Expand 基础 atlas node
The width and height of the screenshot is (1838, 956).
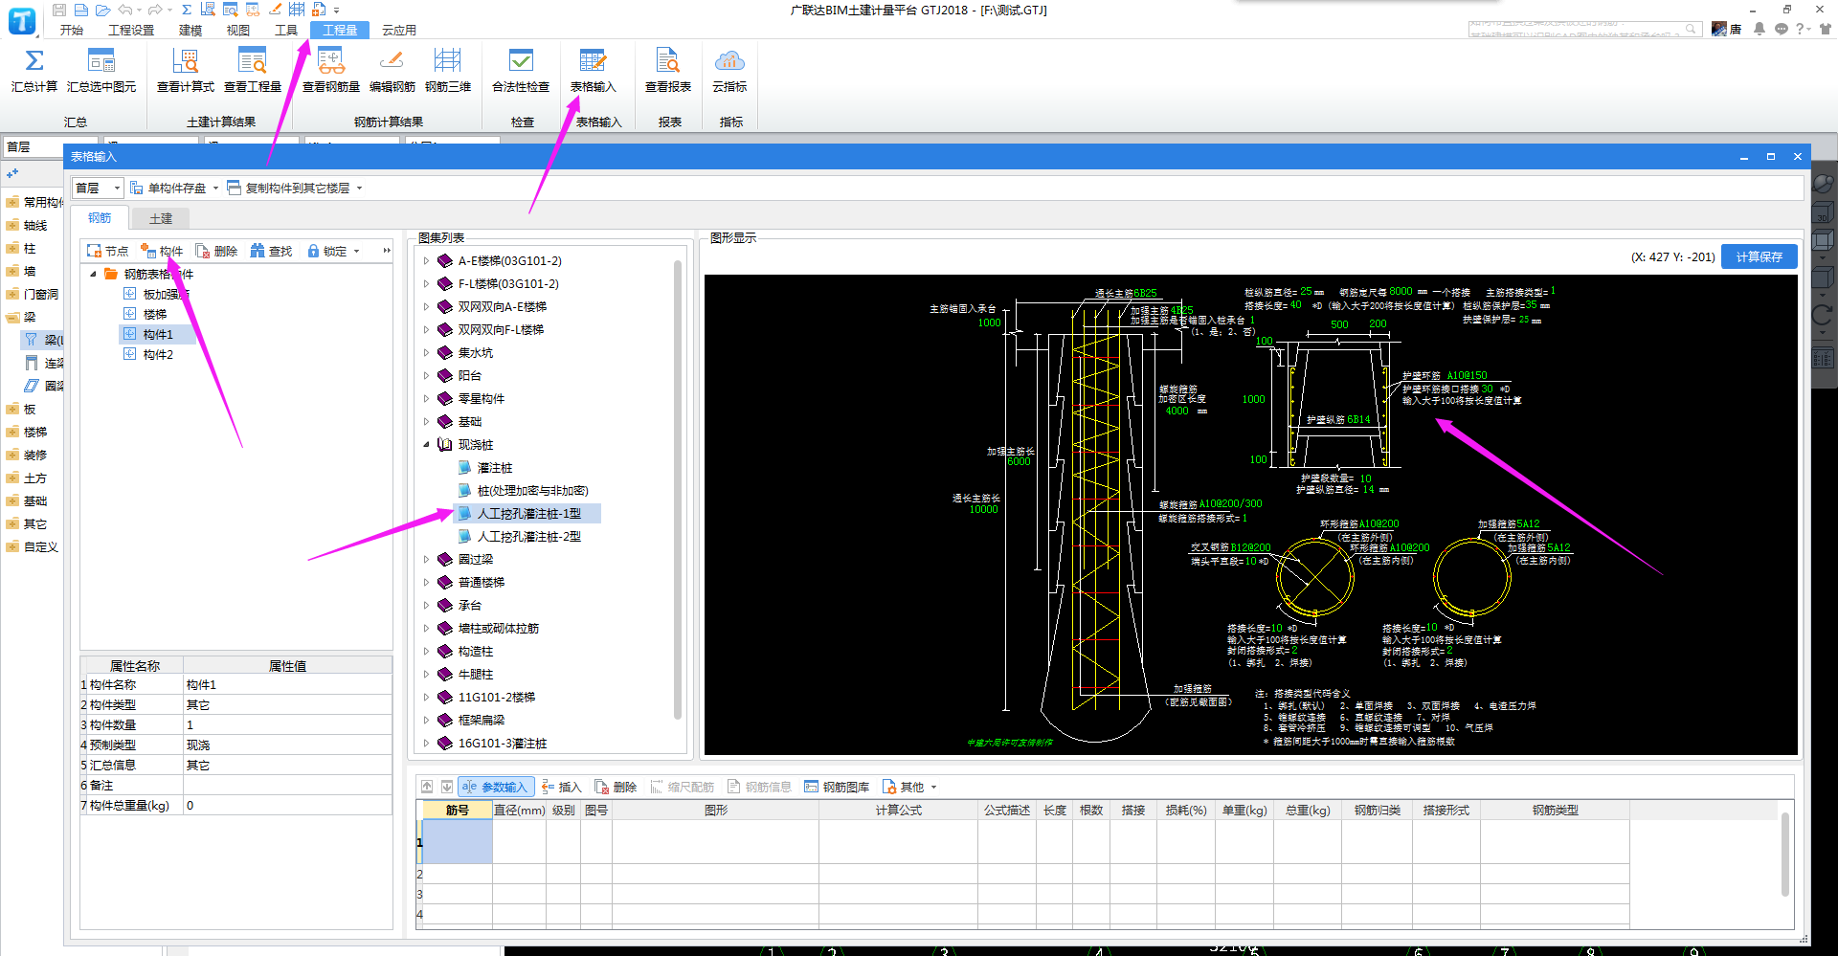tap(426, 421)
